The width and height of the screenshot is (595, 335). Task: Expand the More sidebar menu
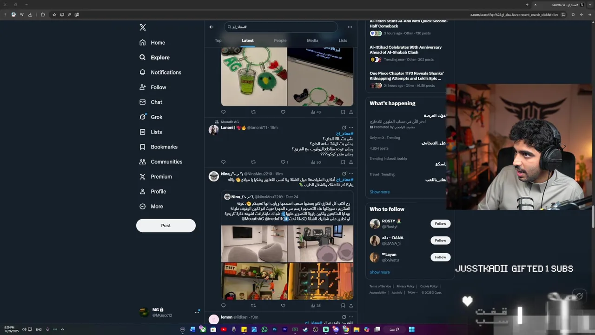point(152,206)
